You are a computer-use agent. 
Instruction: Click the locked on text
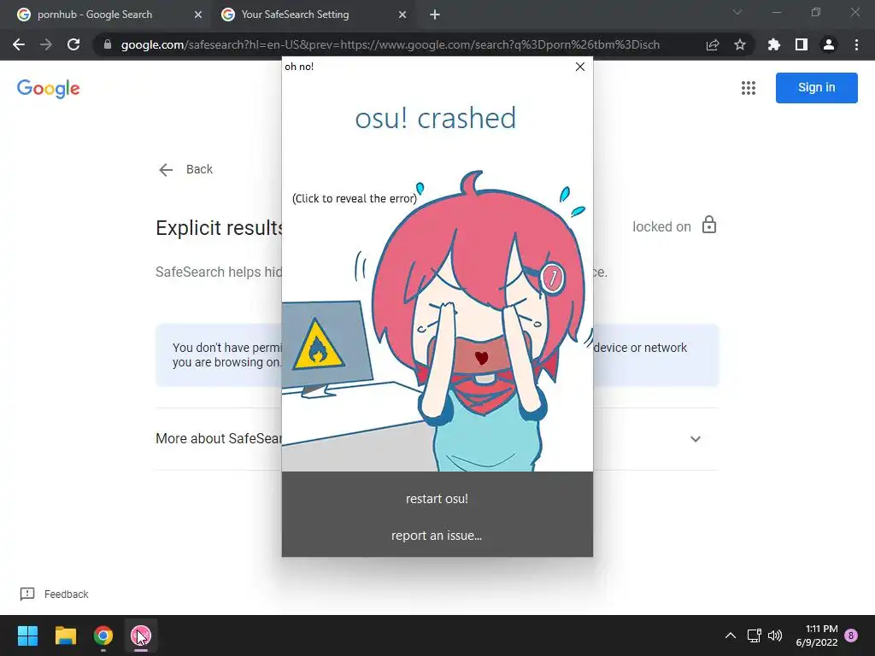pyautogui.click(x=661, y=226)
